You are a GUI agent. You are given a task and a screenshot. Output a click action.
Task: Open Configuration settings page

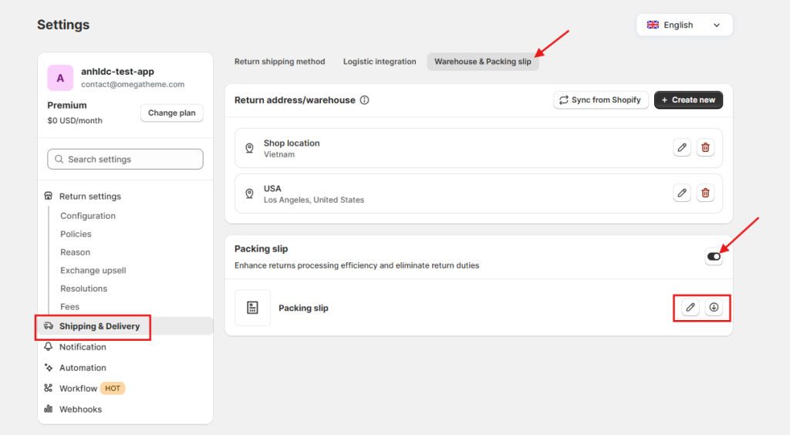(88, 215)
